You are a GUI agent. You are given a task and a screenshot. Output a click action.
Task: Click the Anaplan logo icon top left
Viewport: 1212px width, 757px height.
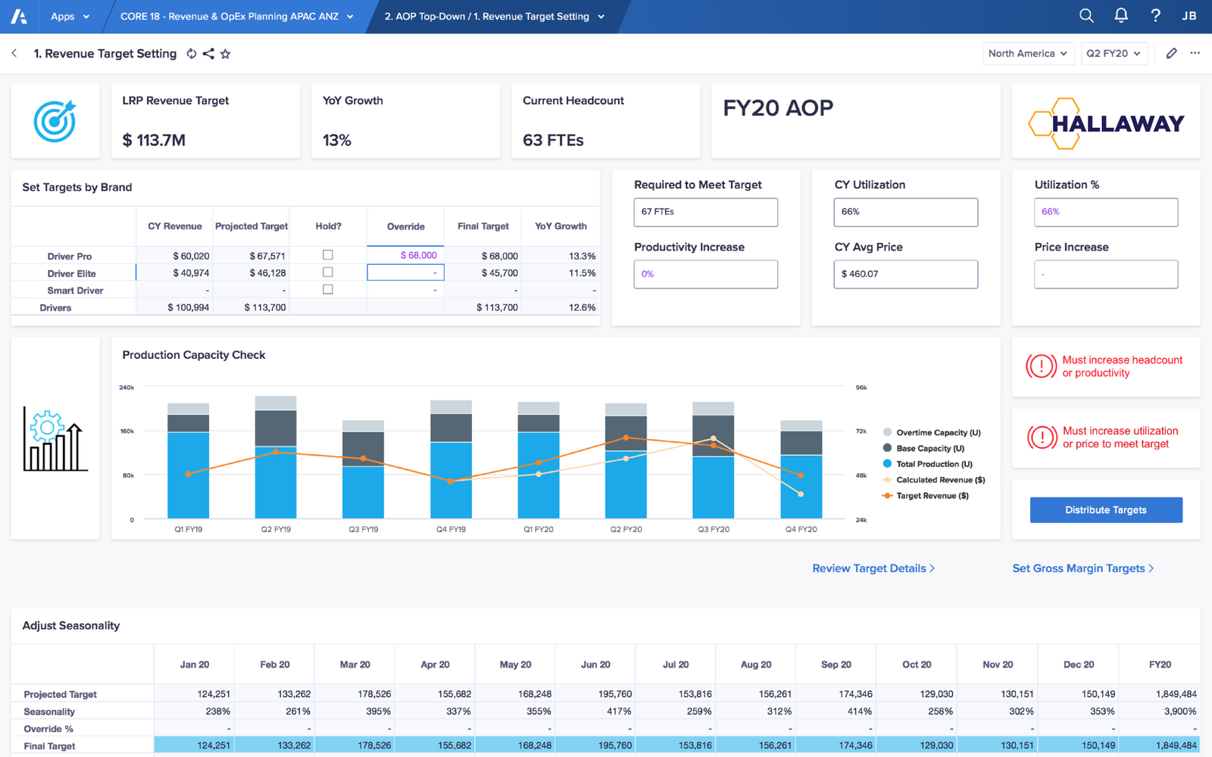pos(18,15)
